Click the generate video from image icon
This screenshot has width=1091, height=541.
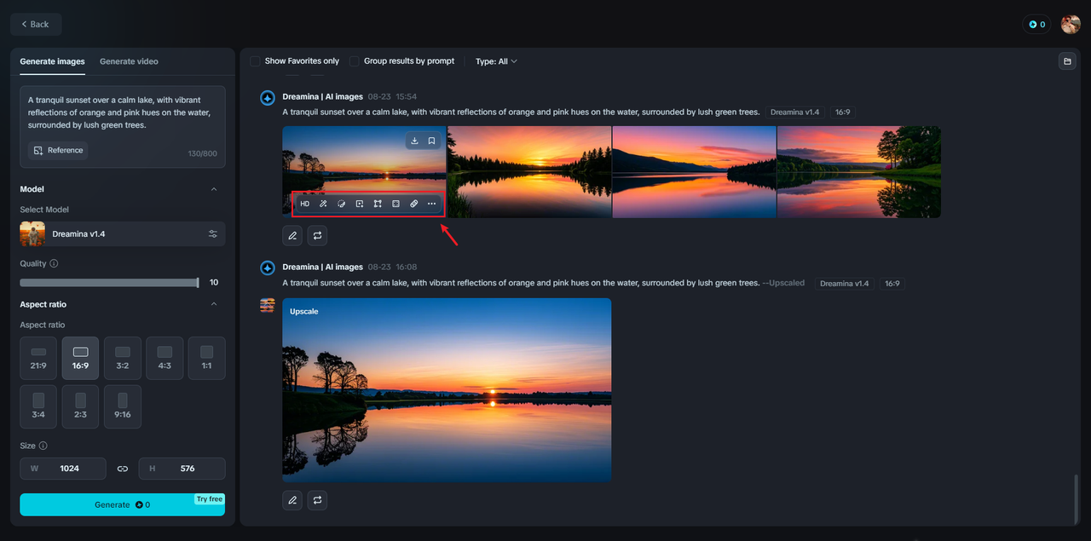(x=360, y=204)
